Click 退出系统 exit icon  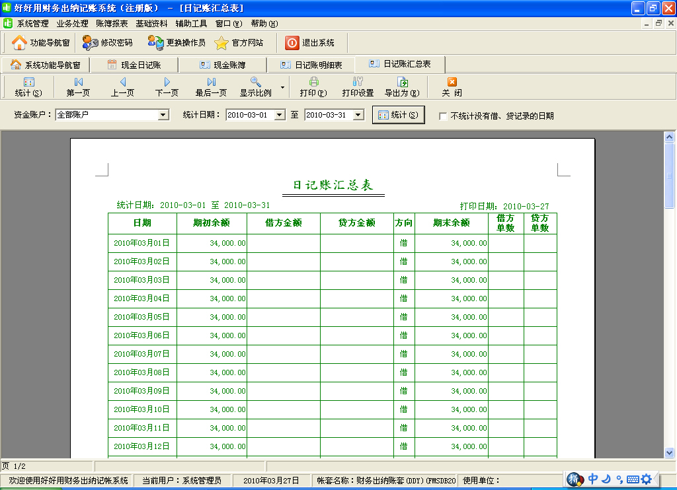(292, 43)
